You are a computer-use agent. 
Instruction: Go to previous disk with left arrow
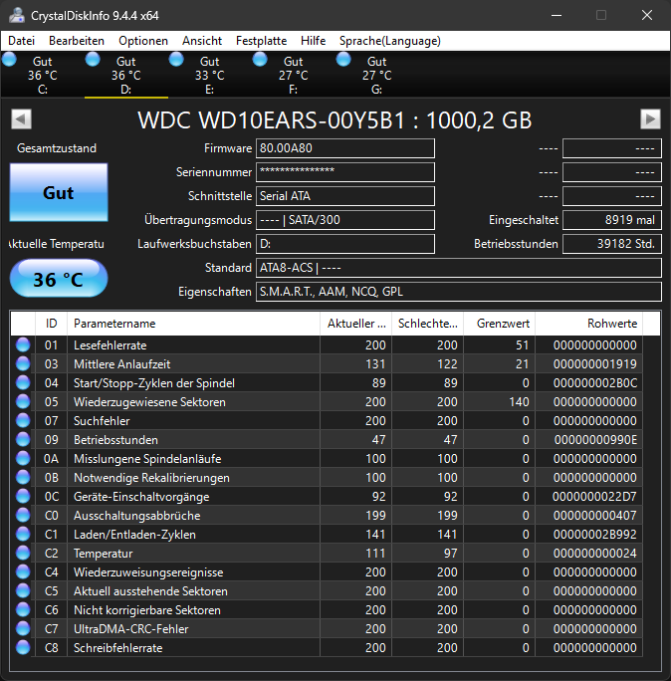pyautogui.click(x=21, y=119)
